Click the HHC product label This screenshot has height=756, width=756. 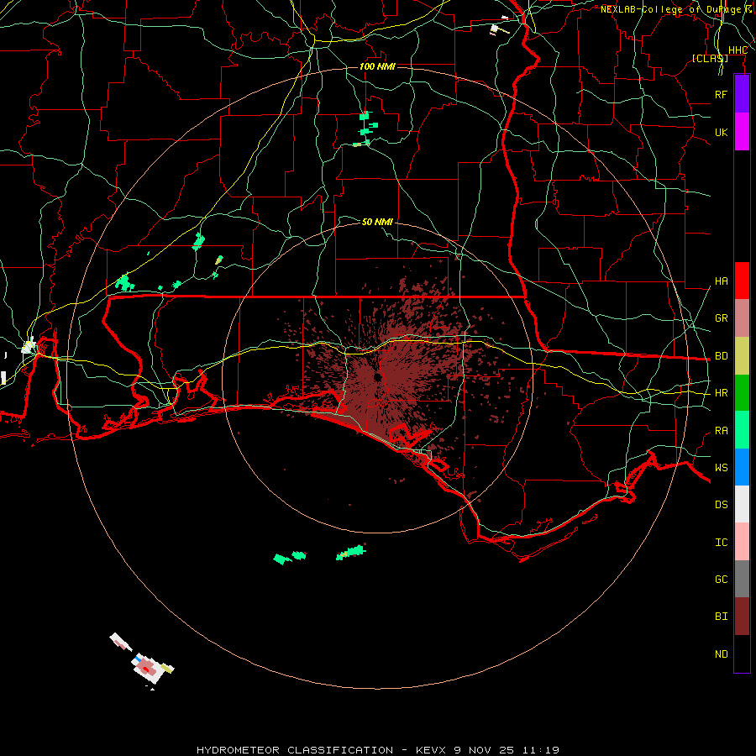(x=738, y=50)
